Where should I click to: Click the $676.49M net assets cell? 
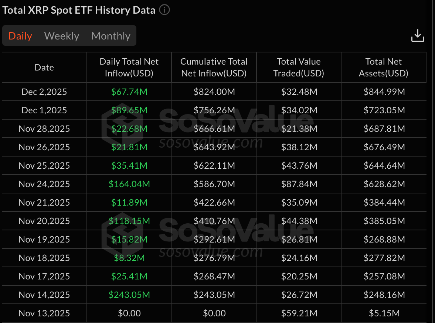(x=384, y=147)
